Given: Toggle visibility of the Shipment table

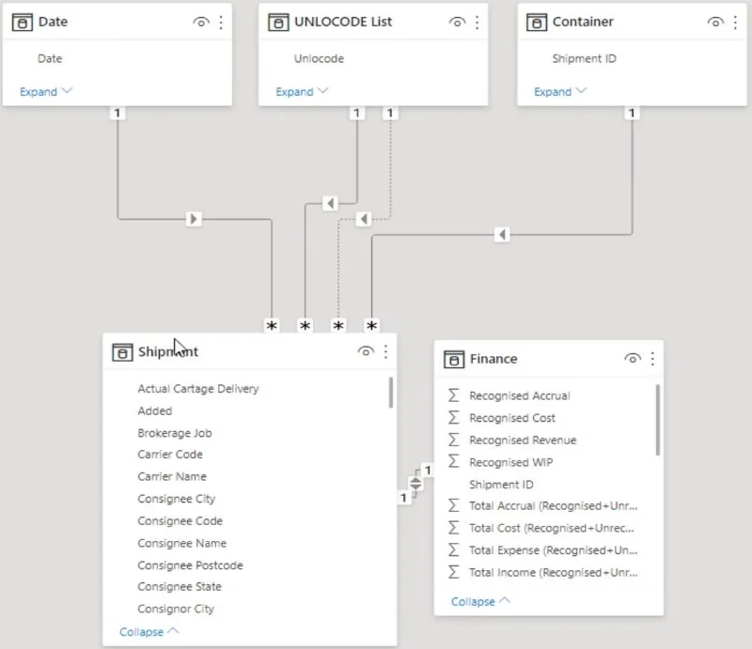Looking at the screenshot, I should 366,352.
